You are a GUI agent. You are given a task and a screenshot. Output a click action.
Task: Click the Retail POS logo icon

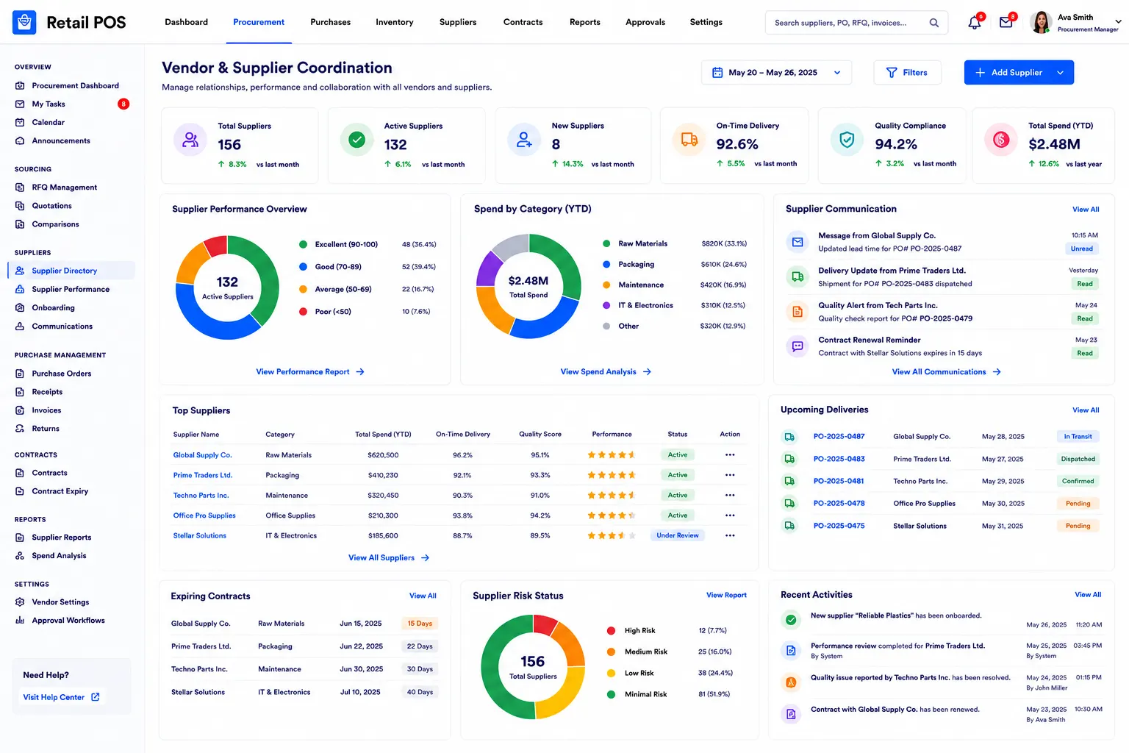(24, 22)
